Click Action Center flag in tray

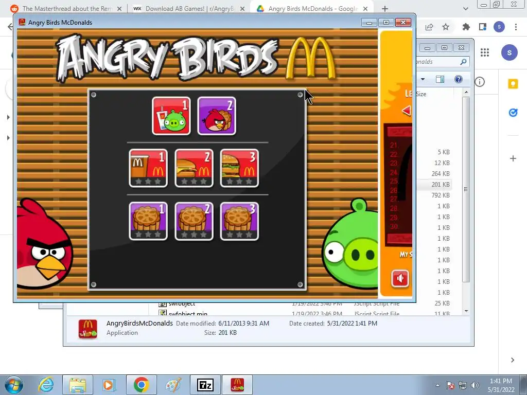pos(450,385)
